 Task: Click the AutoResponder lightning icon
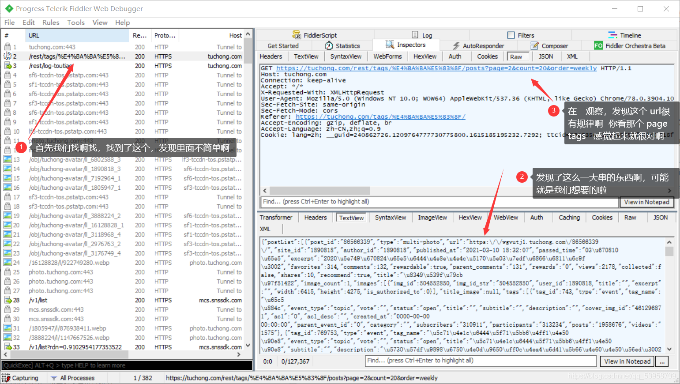pos(456,46)
